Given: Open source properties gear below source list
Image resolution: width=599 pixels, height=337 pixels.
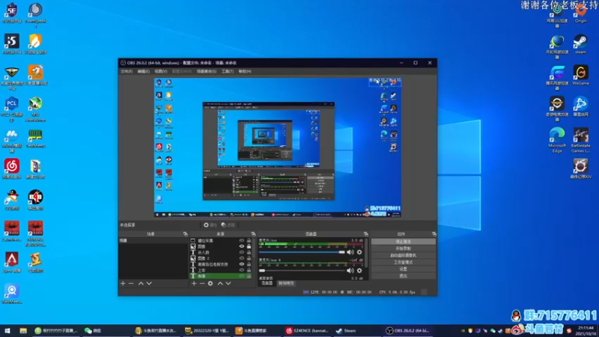Looking at the screenshot, I should point(210,284).
